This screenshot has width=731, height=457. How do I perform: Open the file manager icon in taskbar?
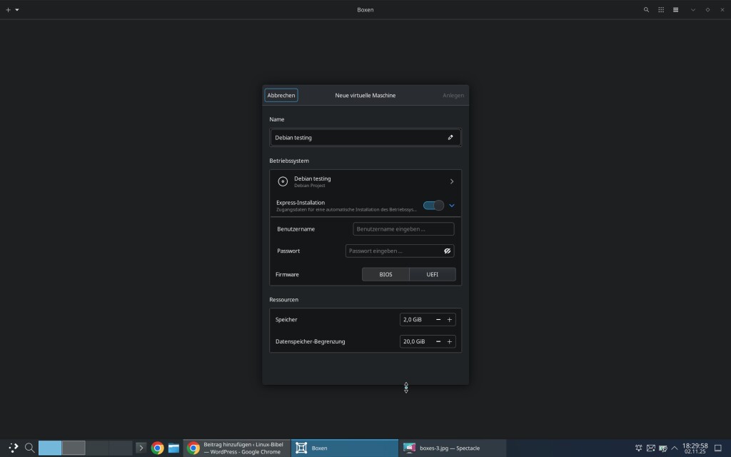[x=173, y=448]
